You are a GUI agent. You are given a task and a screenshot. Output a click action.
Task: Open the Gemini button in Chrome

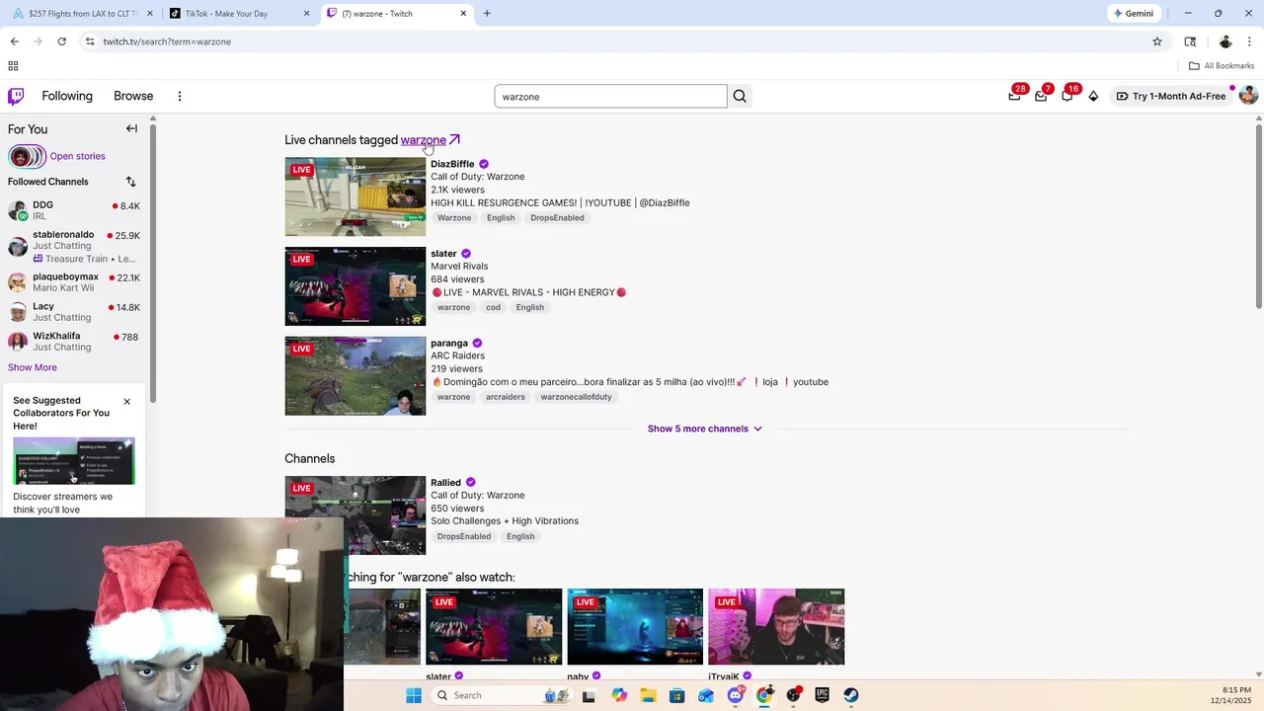[1133, 14]
